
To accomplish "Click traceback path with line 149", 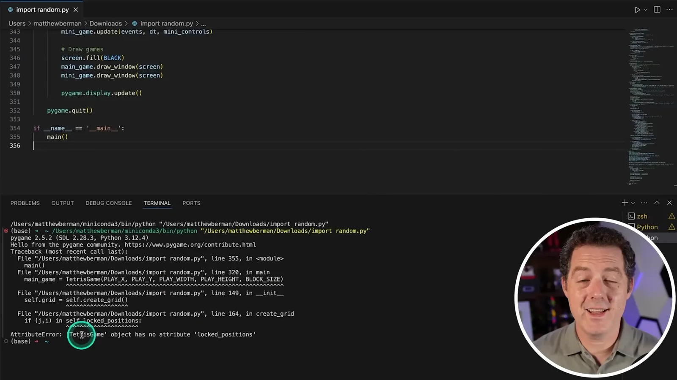I will 150,293.
